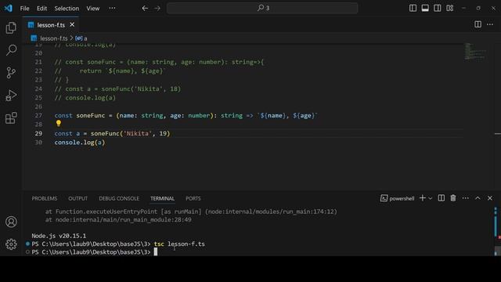Go forward with the right arrow
Screen dimensions: 501x282
coord(157,9)
